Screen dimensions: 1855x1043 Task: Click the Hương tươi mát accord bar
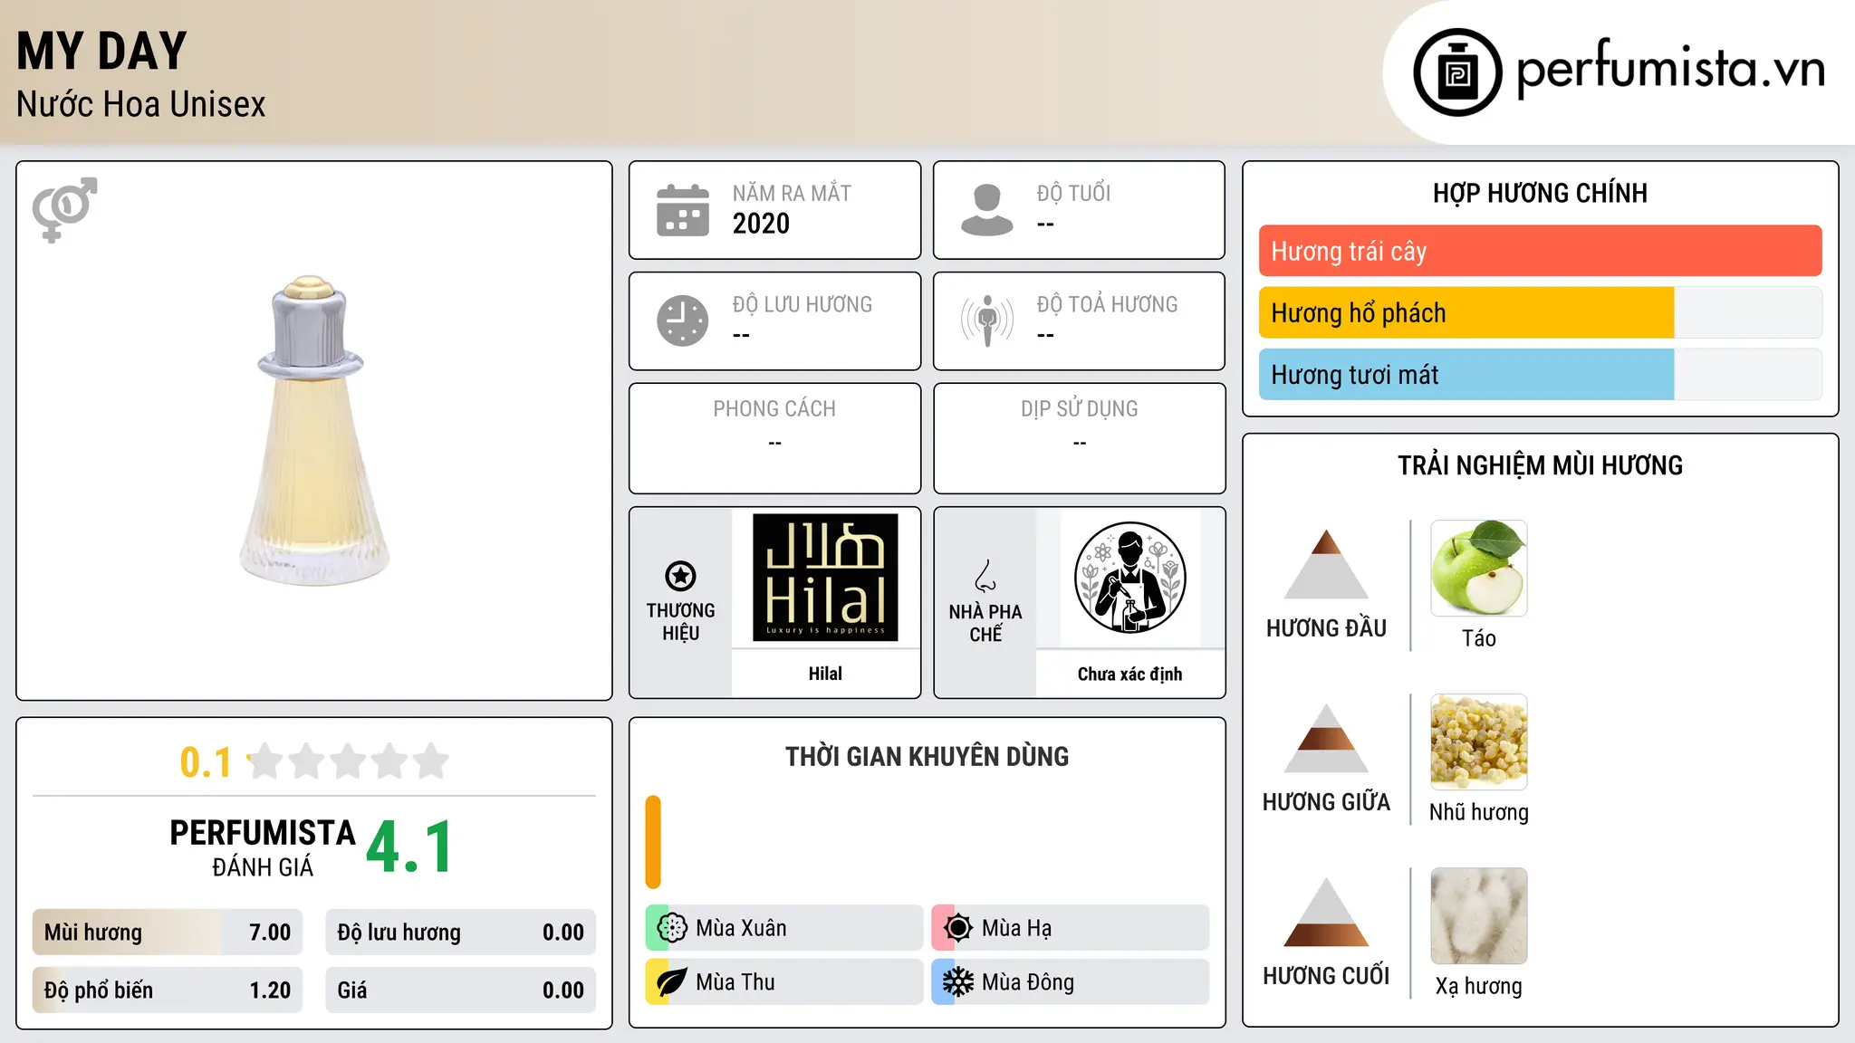click(x=1540, y=374)
